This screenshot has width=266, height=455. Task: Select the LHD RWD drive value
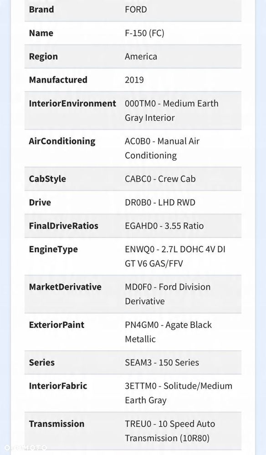click(x=160, y=202)
